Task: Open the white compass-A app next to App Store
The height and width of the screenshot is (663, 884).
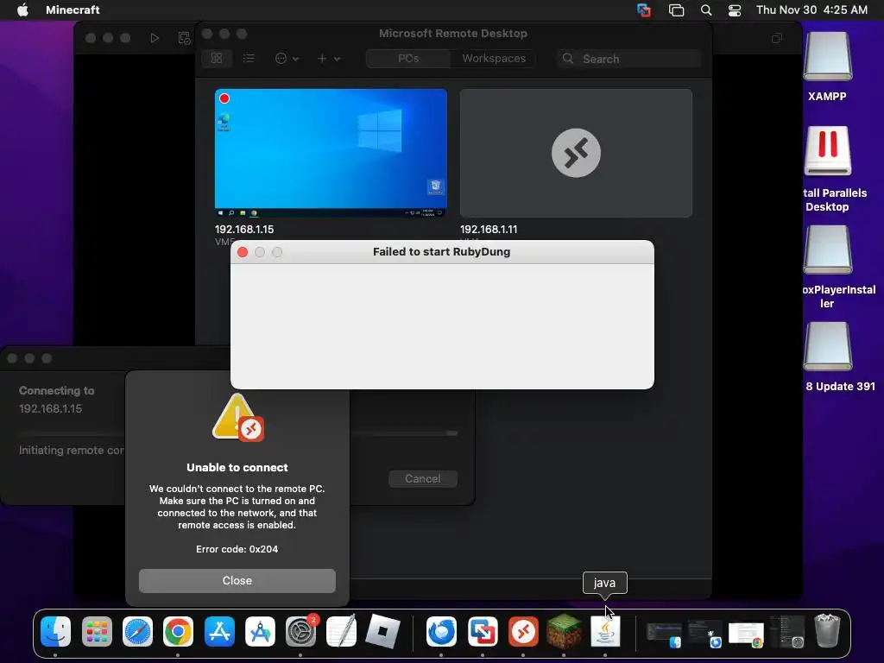Action: (x=260, y=631)
